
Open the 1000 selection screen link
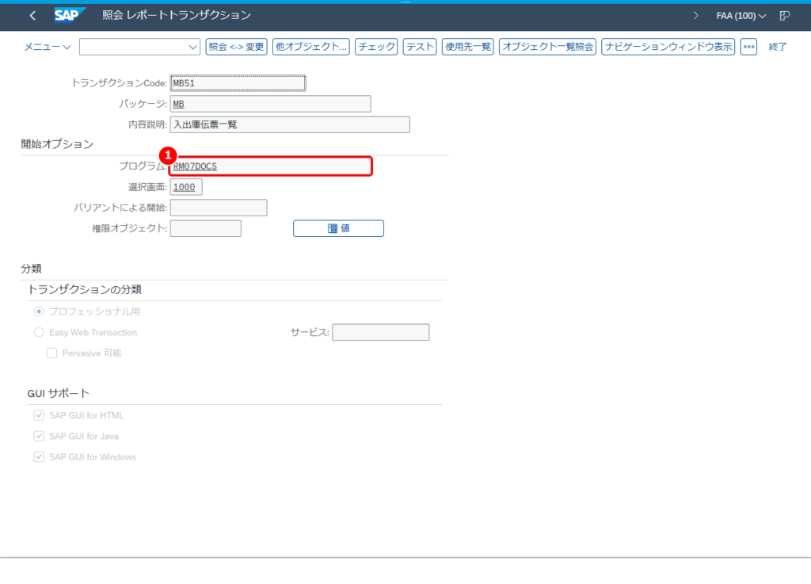[184, 187]
